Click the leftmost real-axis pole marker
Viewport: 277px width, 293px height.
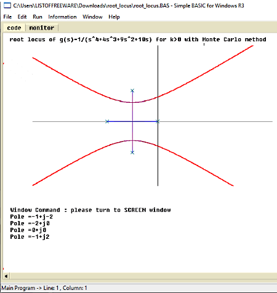107,121
